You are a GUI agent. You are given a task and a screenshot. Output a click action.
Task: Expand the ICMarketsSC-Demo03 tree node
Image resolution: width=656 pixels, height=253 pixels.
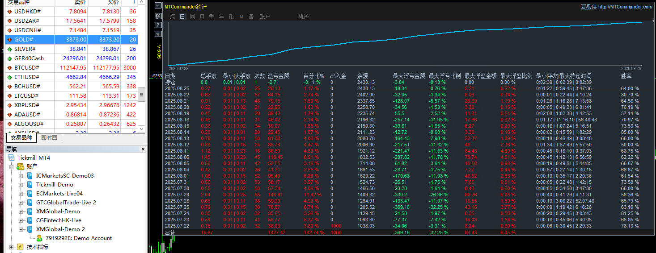click(x=21, y=176)
